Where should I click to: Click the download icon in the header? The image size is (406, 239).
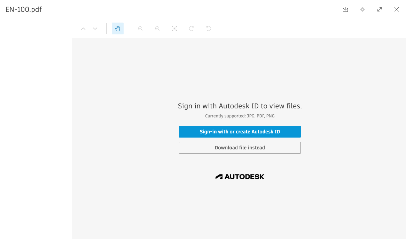(x=345, y=10)
